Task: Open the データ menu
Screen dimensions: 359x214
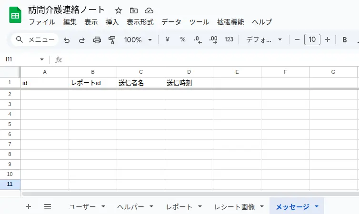Action: coord(171,22)
